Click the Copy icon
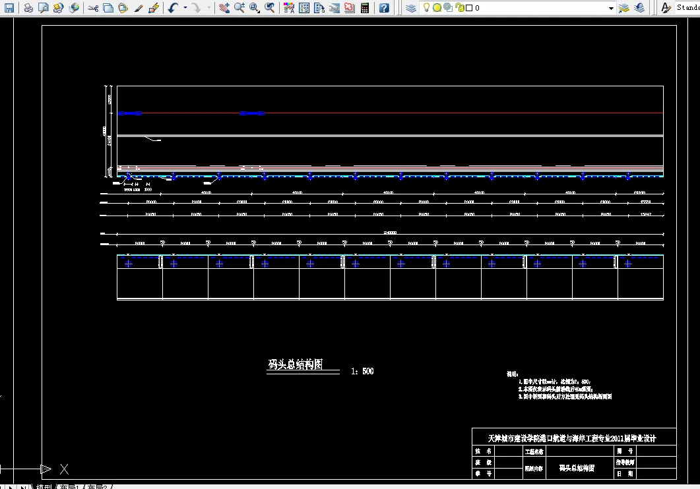Viewport: 700px width, 489px height. click(x=108, y=7)
